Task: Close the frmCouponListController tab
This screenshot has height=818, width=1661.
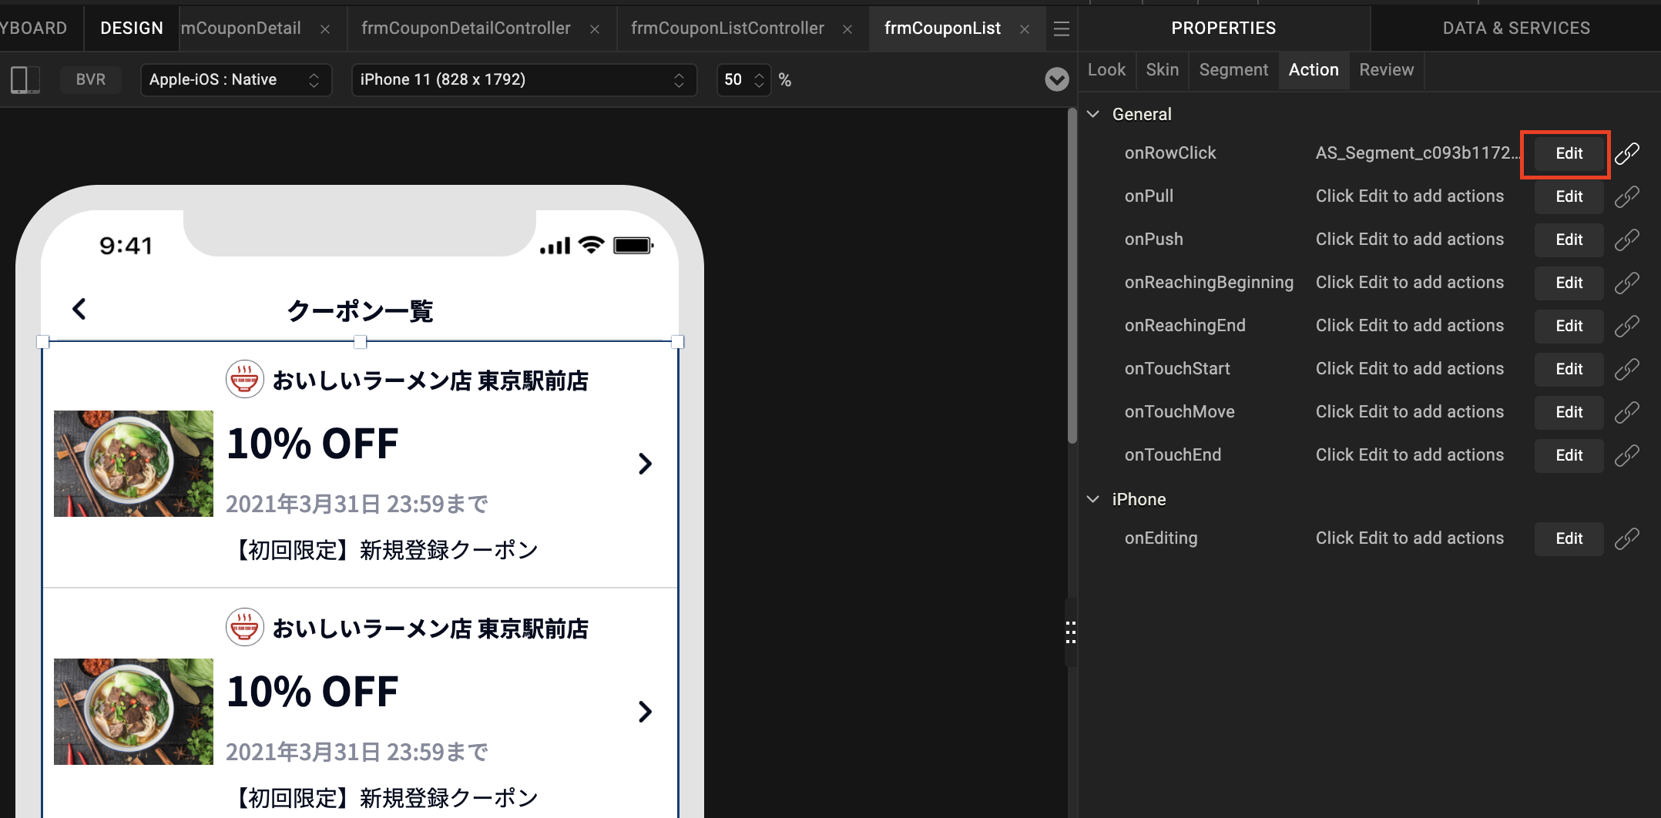Action: [x=847, y=28]
